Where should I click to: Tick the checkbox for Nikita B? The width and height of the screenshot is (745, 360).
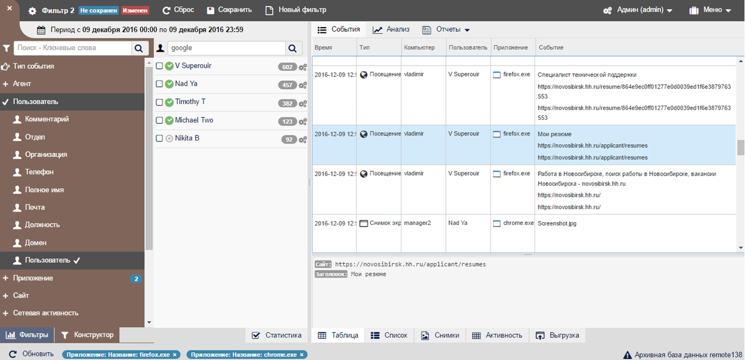tap(160, 138)
